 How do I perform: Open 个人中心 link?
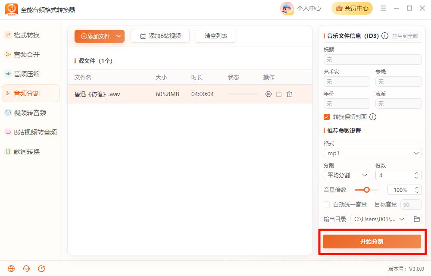point(309,8)
